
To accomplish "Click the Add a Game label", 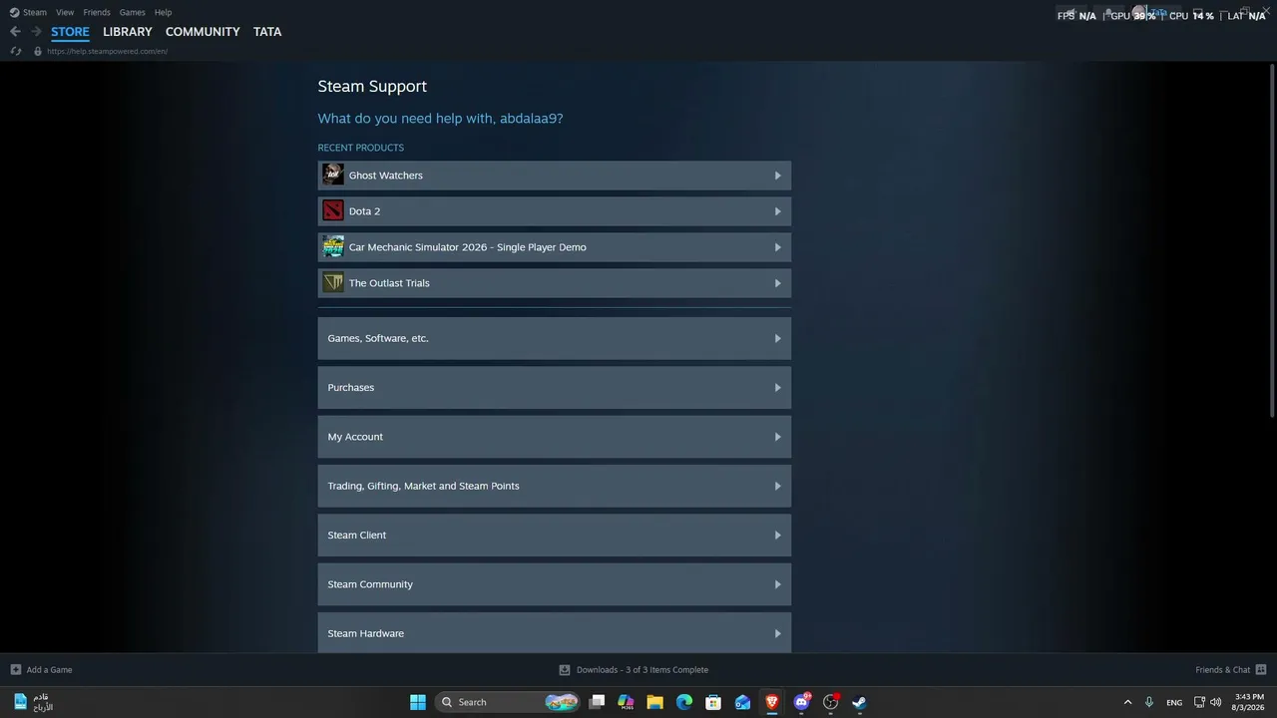I will point(49,670).
